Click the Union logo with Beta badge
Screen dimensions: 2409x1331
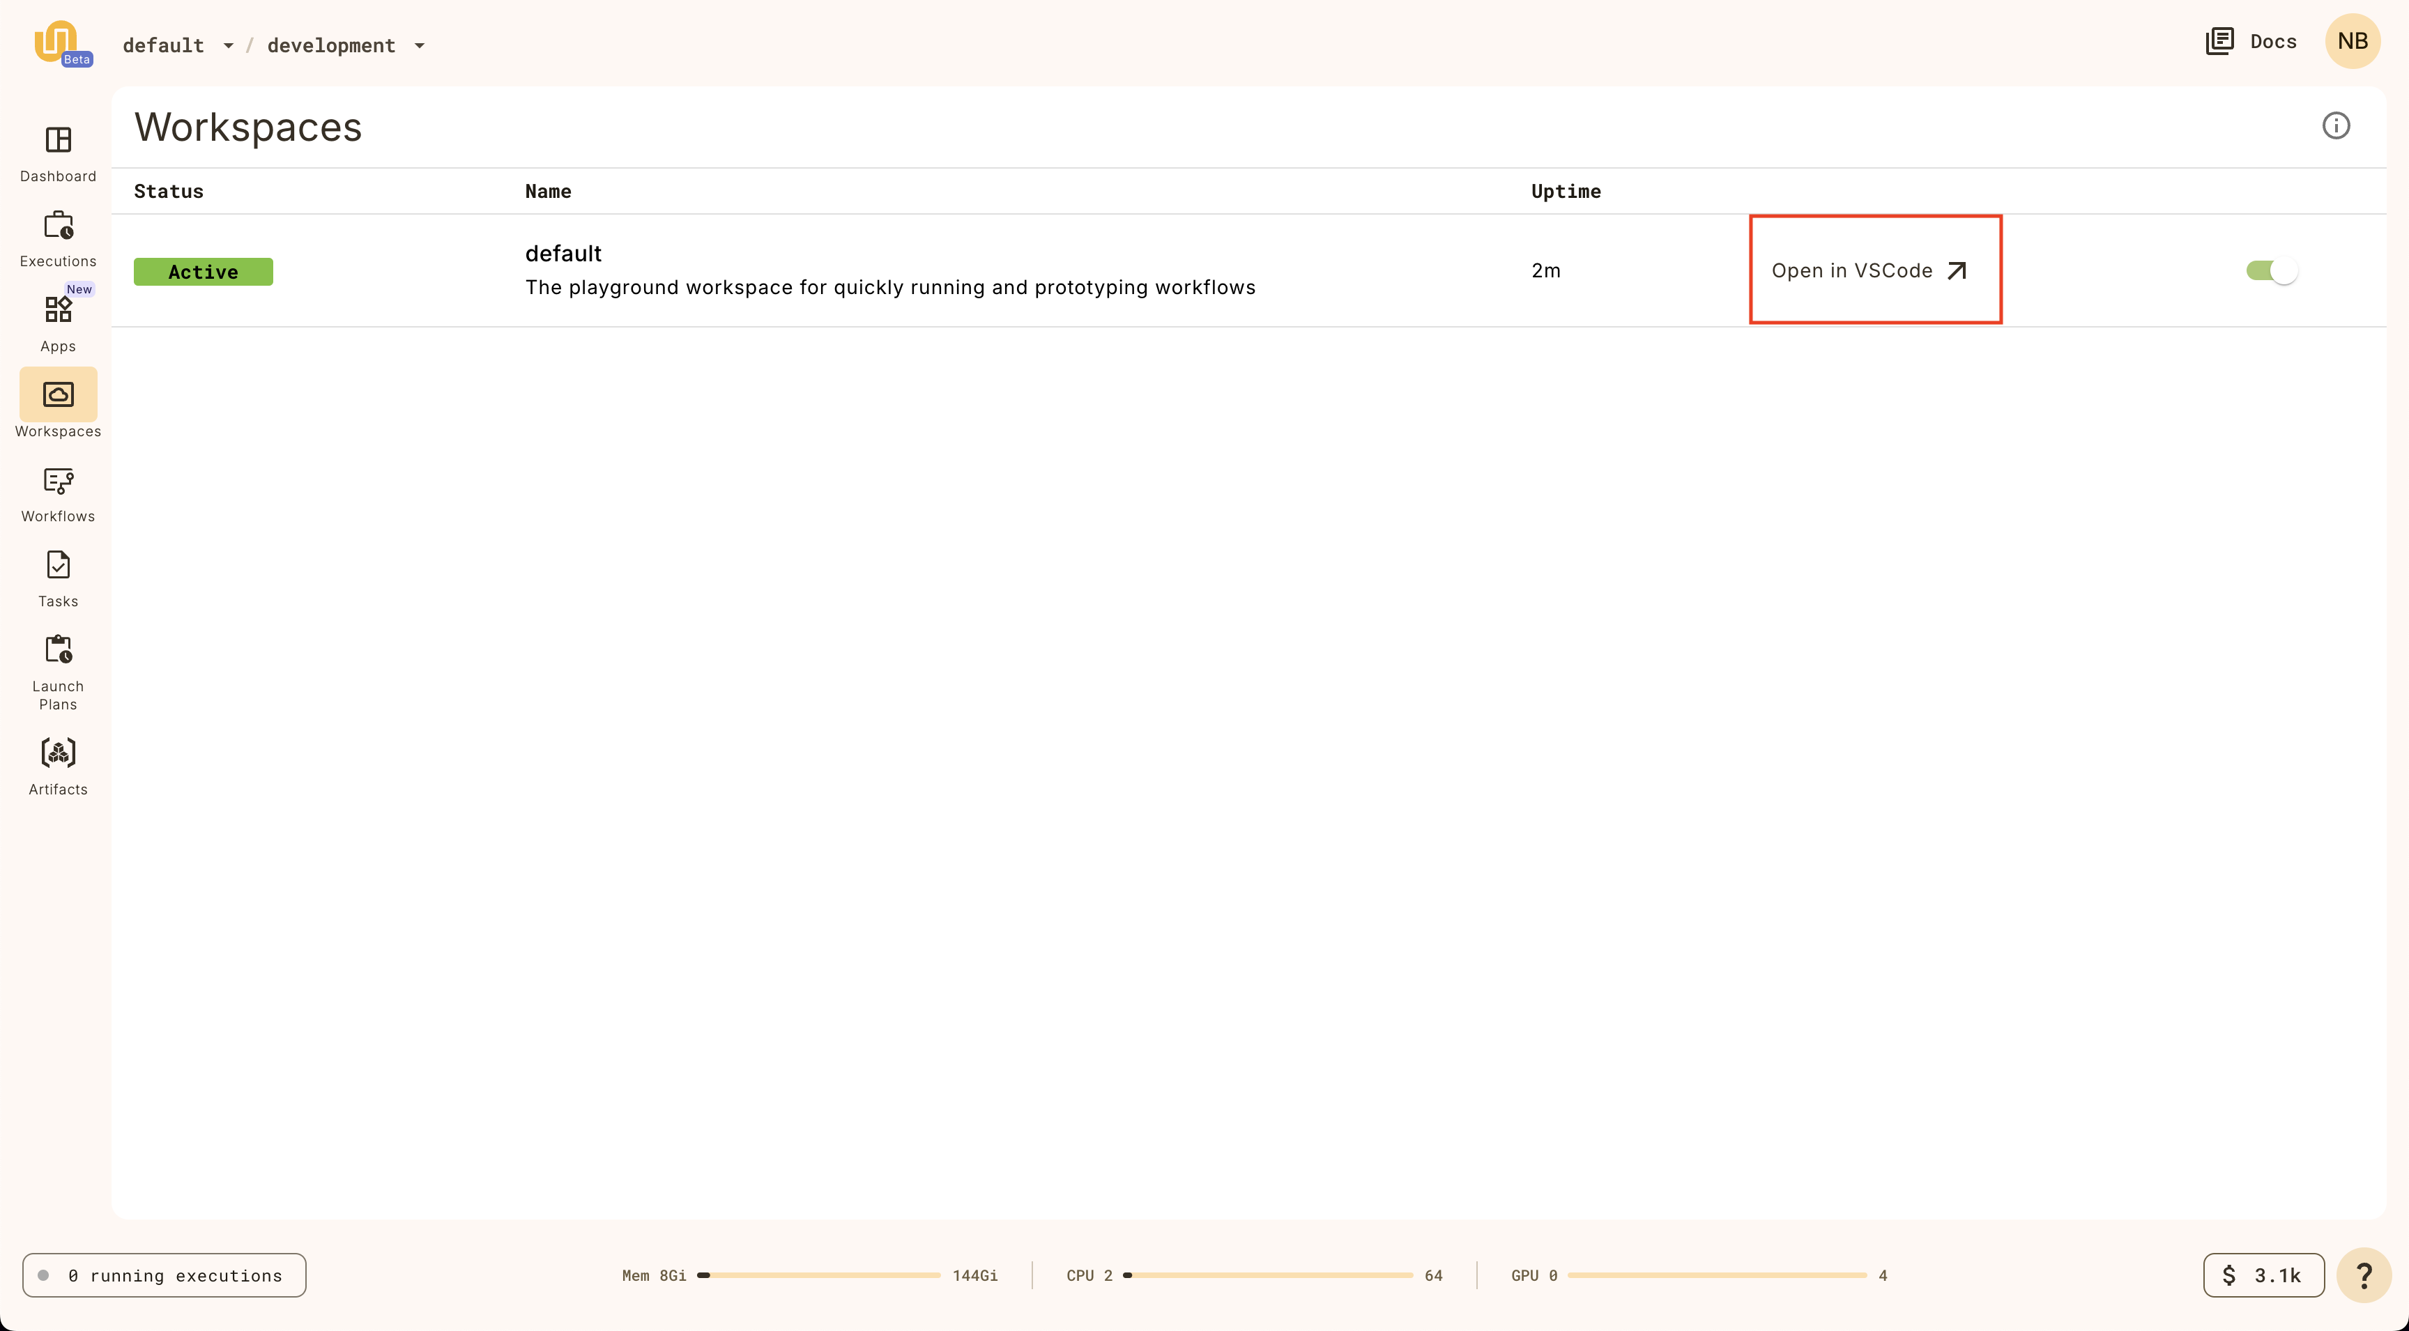pos(62,43)
